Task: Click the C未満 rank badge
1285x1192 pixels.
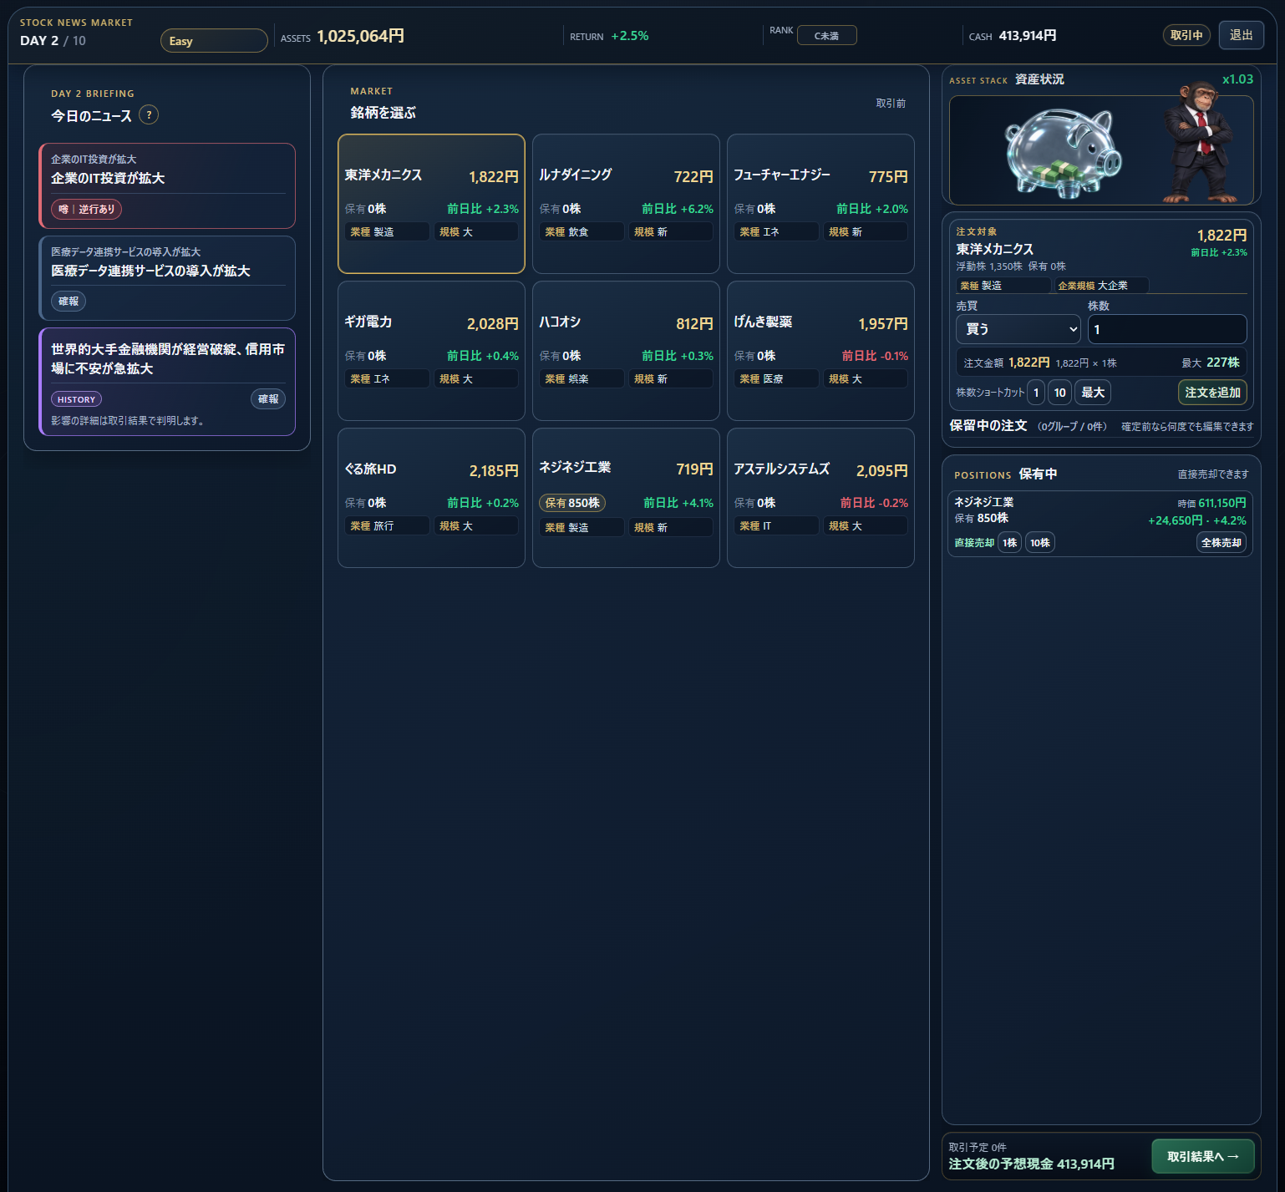Action: 826,35
